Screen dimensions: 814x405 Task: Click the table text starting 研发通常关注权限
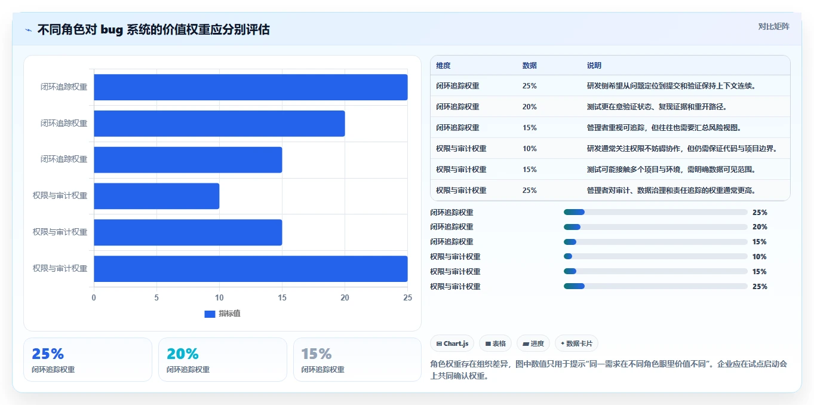(681, 149)
